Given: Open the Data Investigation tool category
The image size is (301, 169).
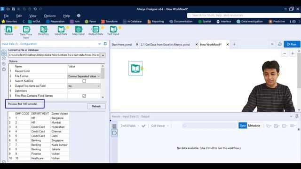Looking at the screenshot, I should point(250,22).
